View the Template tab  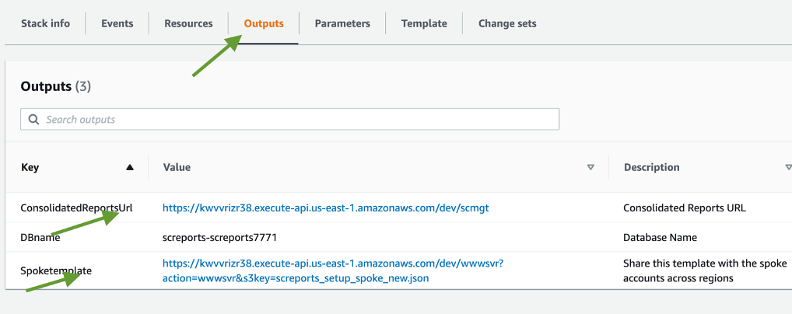[424, 23]
